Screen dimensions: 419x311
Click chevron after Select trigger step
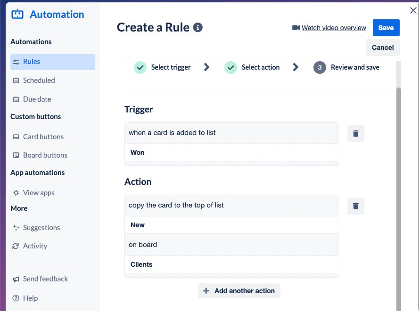point(206,67)
